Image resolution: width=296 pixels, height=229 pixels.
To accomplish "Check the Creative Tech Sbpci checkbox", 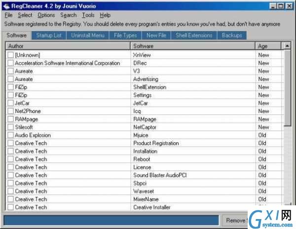I will [10, 183].
